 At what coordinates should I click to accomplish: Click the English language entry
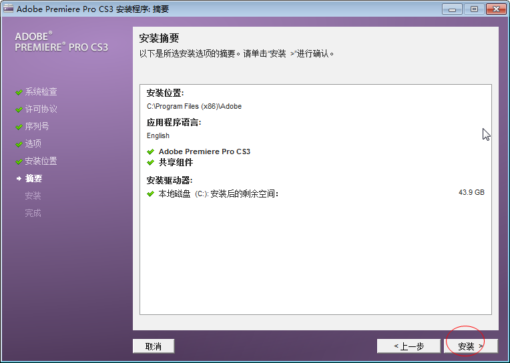pos(158,136)
